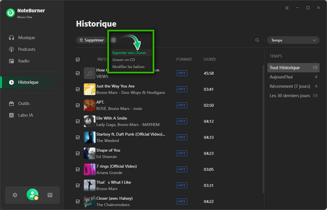The width and height of the screenshot is (327, 210).
Task: Click the Supprimer button
Action: (91, 40)
